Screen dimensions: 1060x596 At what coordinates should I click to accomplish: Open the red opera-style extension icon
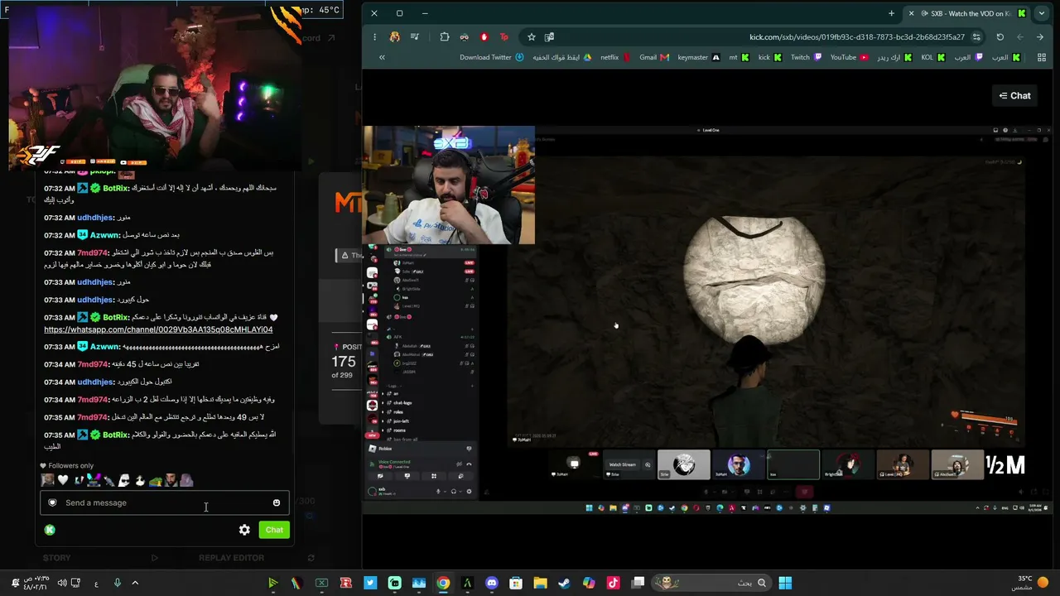point(484,37)
